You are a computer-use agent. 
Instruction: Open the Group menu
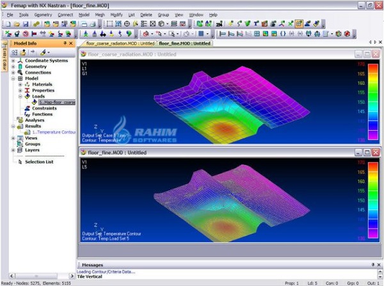[x=163, y=15]
